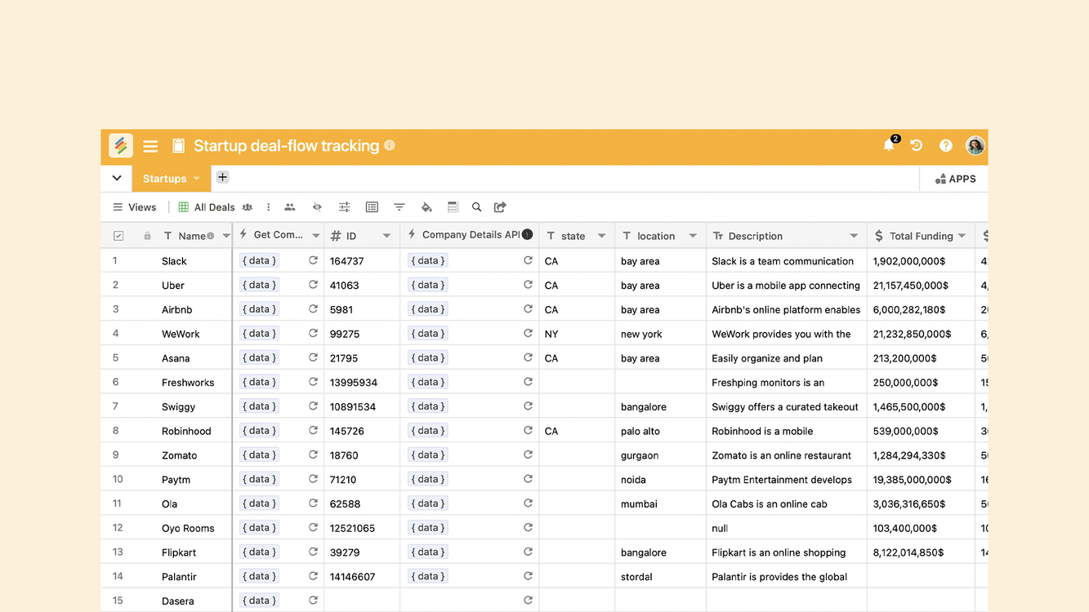Click the share export icon
The image size is (1089, 612).
coord(501,207)
